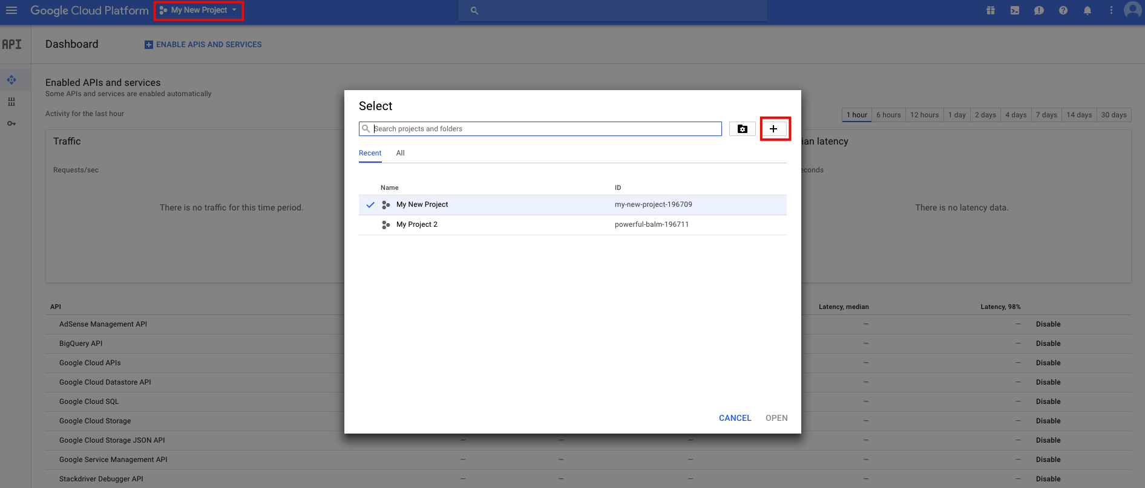Select the Credentials key icon
1145x488 pixels.
11,123
